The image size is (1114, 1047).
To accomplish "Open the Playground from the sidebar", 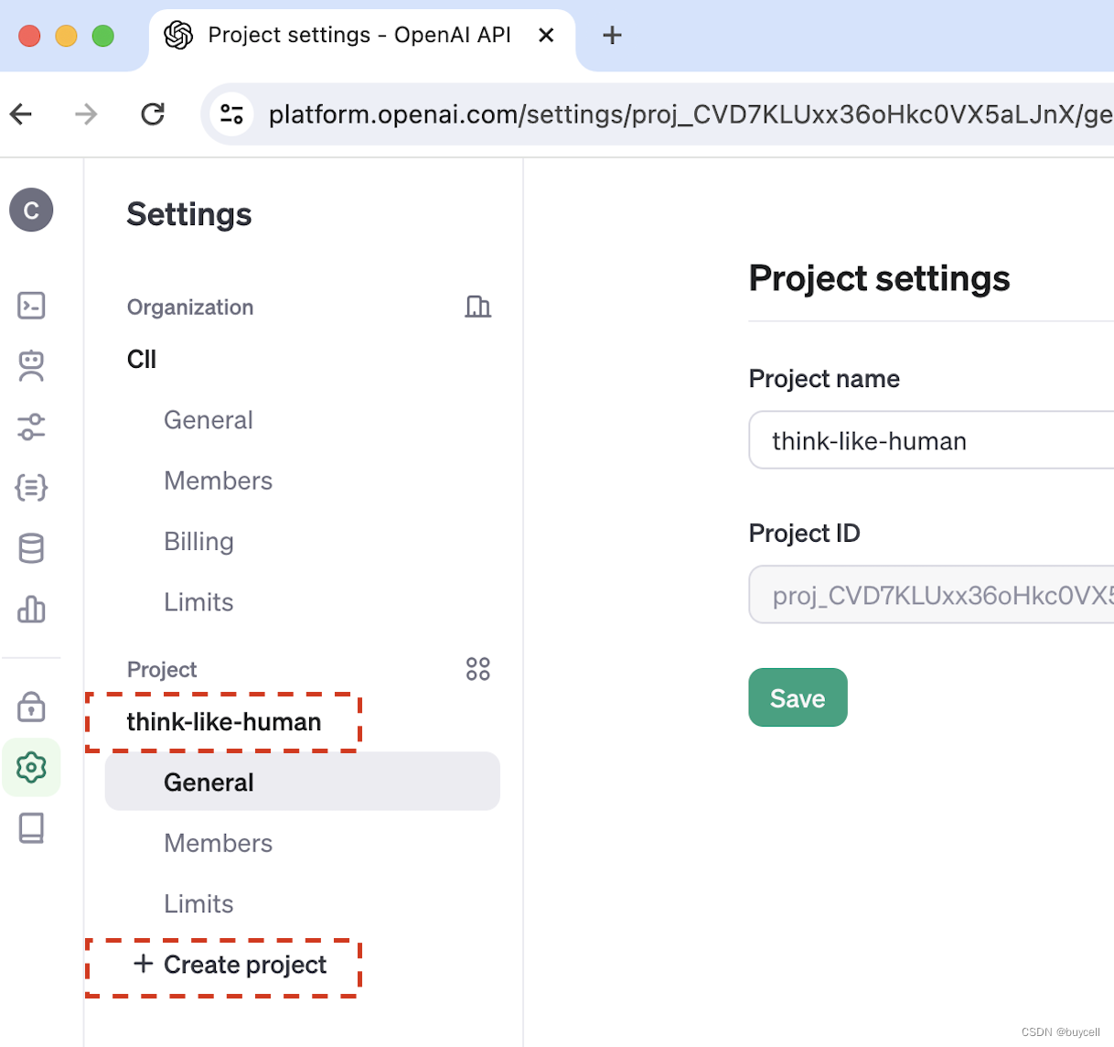I will (x=31, y=306).
